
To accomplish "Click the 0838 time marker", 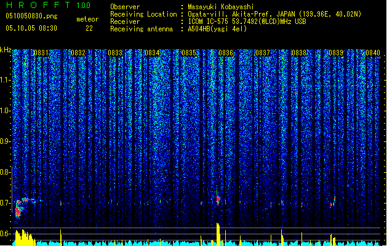I will (299, 53).
